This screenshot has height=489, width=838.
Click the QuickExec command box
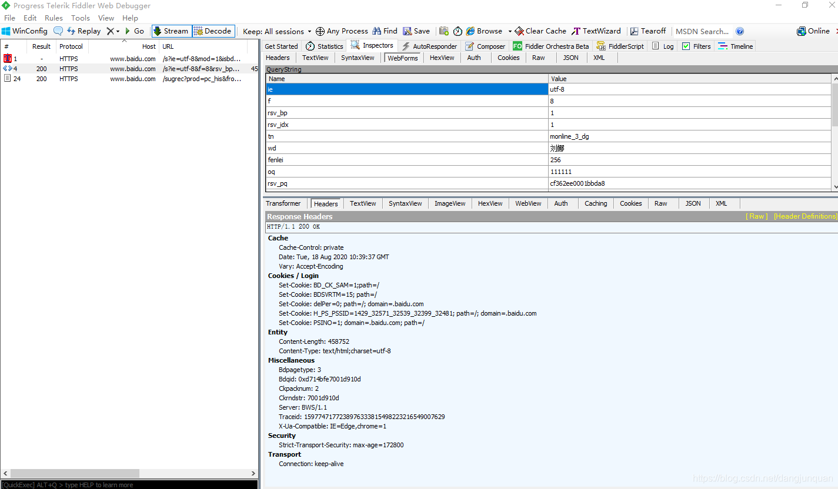129,484
